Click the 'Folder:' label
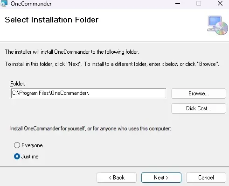Viewport: 229px width, 186px height. pos(18,84)
